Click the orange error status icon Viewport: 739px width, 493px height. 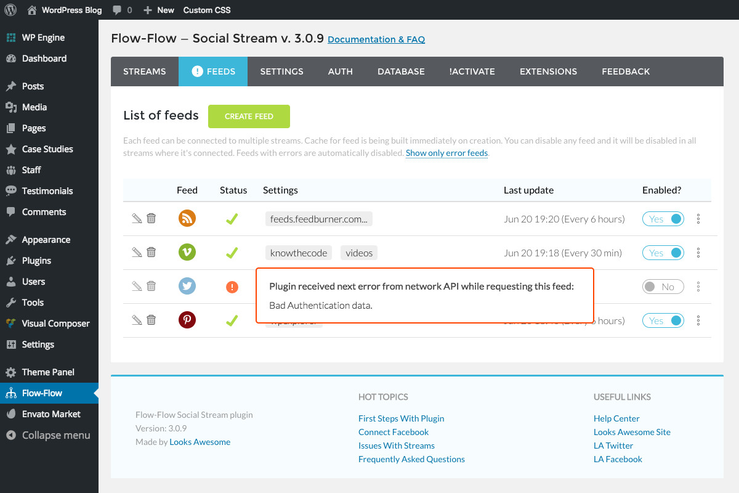pyautogui.click(x=232, y=287)
